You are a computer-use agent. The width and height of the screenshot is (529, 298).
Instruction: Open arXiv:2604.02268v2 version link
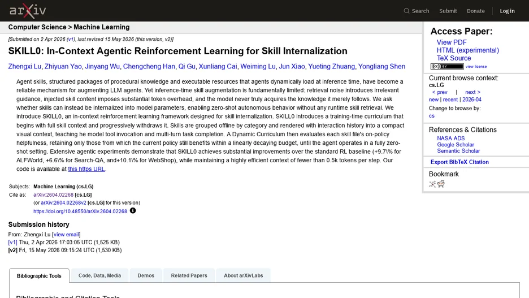(x=63, y=203)
